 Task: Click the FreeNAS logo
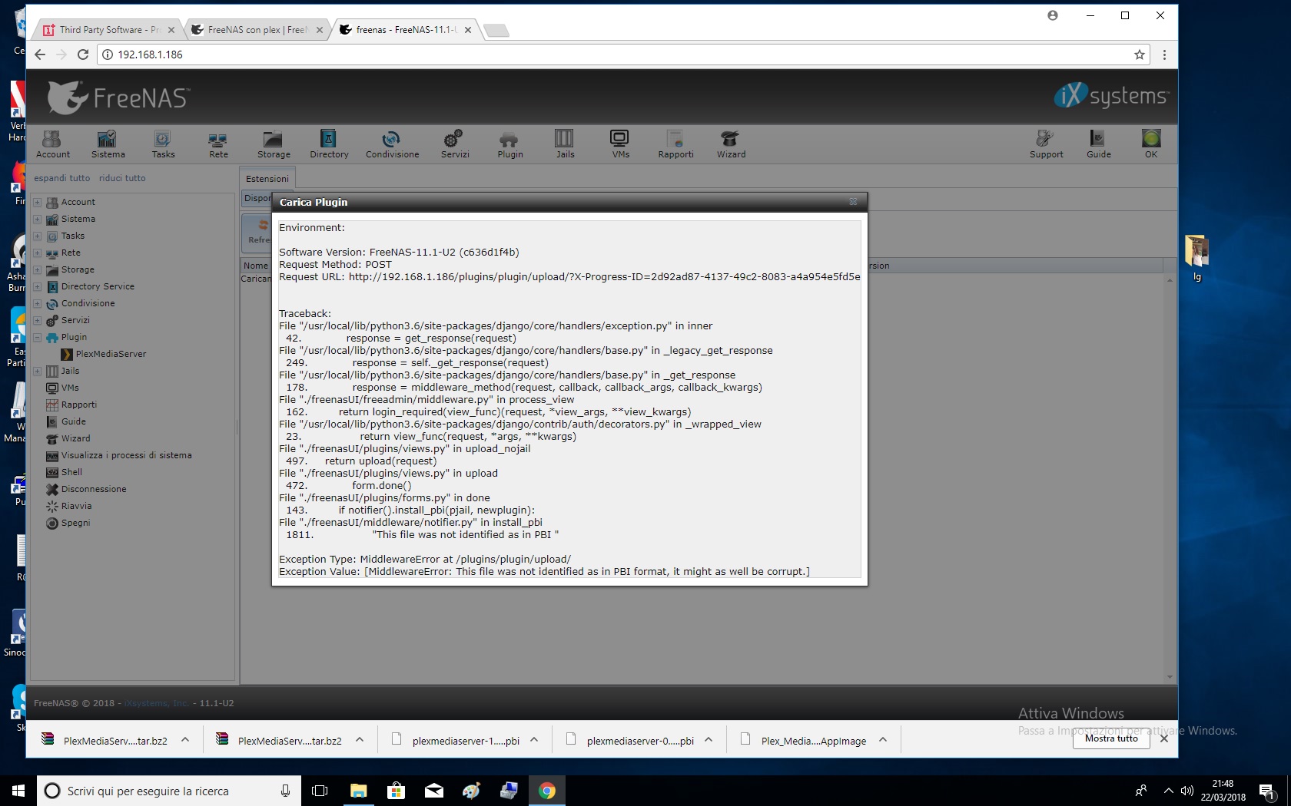tap(119, 97)
